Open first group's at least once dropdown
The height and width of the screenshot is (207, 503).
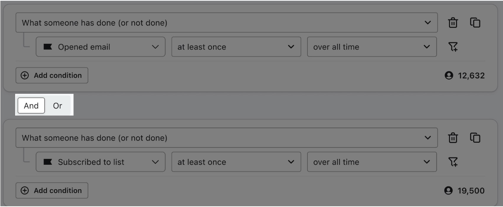[x=236, y=47]
